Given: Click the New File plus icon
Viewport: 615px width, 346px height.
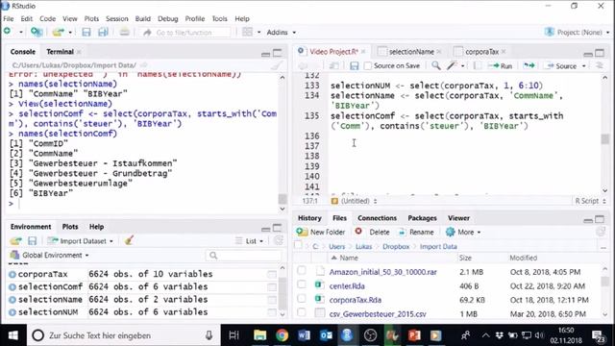Looking at the screenshot, I should (7, 32).
